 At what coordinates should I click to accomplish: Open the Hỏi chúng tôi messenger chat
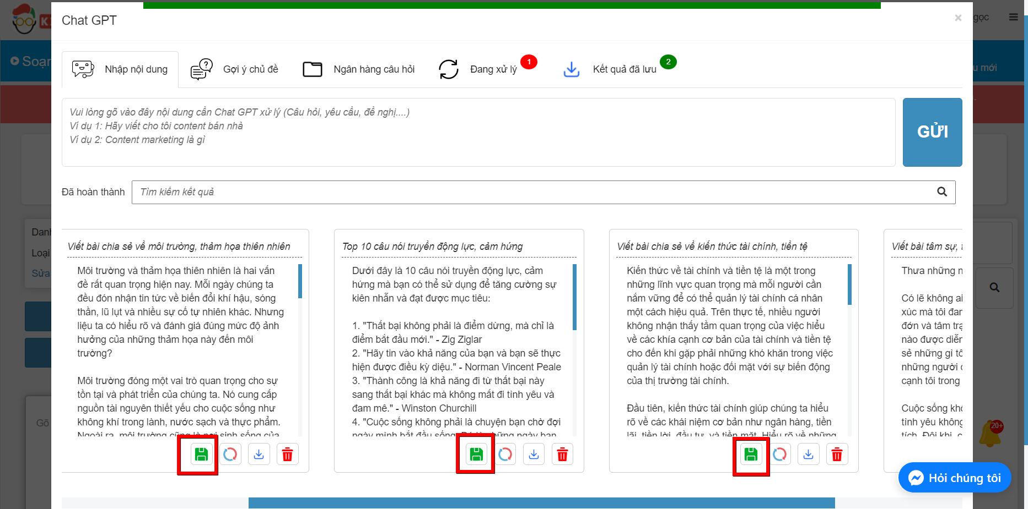pyautogui.click(x=955, y=478)
